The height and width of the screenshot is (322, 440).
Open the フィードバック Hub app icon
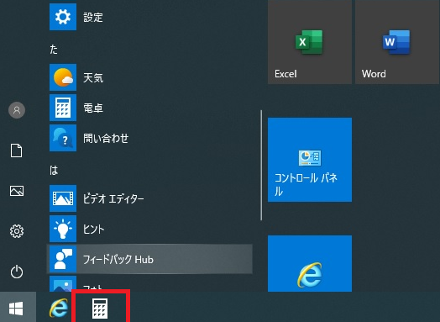[x=63, y=259]
